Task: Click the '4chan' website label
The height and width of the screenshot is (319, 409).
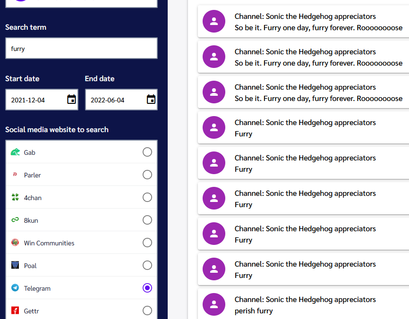Action: point(33,198)
